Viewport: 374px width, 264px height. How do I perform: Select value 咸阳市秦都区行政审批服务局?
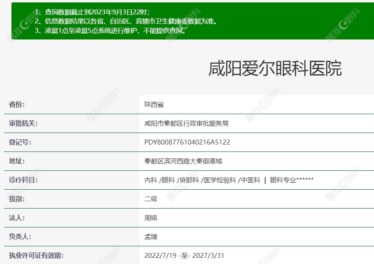[186, 123]
